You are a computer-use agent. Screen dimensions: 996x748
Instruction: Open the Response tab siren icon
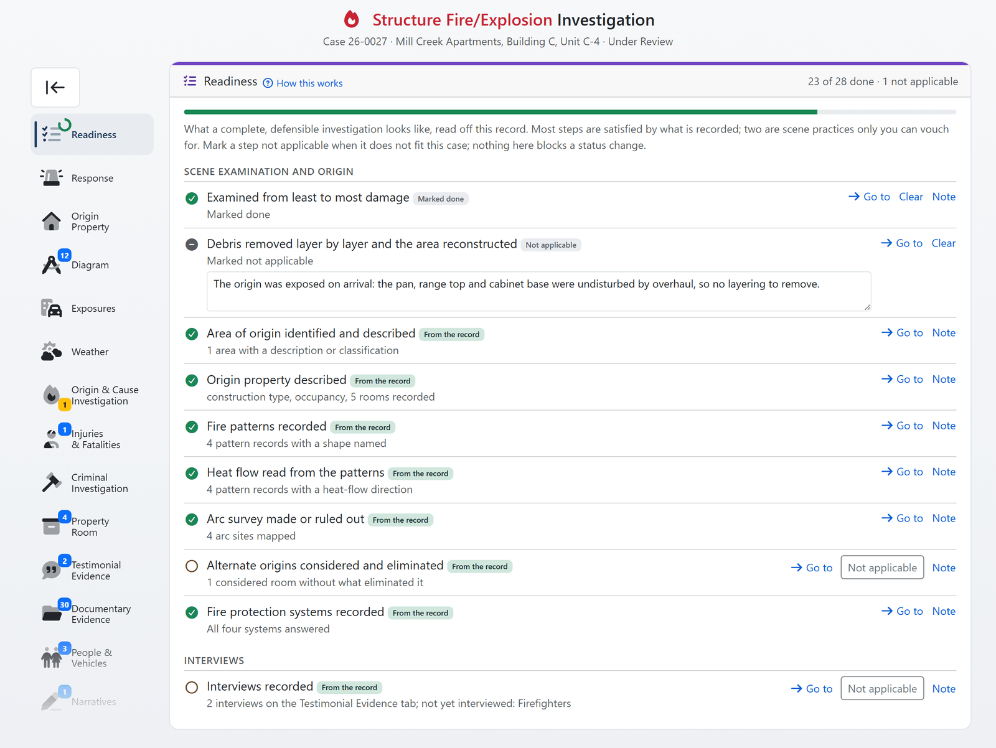click(x=52, y=178)
